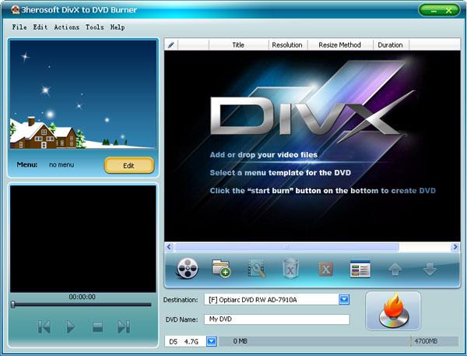Skip to next chapter in the player
Screen dimensions: 467x356
pyautogui.click(x=124, y=326)
